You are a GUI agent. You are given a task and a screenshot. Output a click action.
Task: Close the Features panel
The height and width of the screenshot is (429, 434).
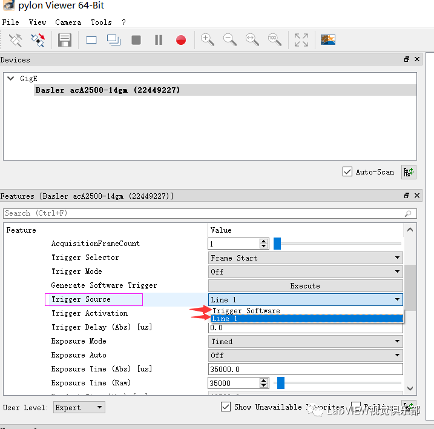pyautogui.click(x=417, y=195)
